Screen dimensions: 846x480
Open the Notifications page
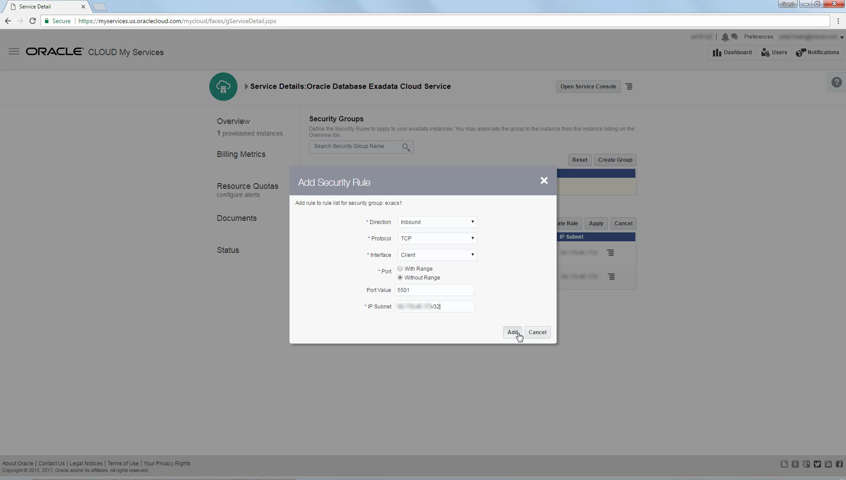[817, 52]
